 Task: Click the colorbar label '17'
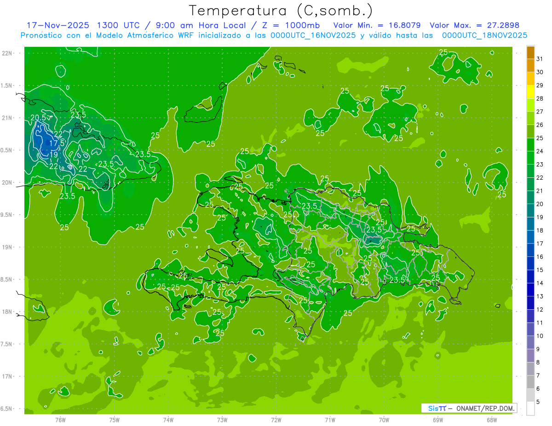tap(540, 244)
